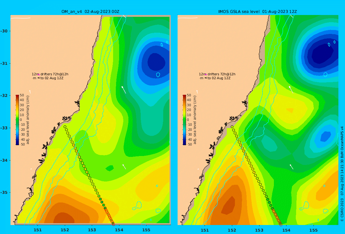Click the dark orange high-anomaly core in left map

pos(64,218)
